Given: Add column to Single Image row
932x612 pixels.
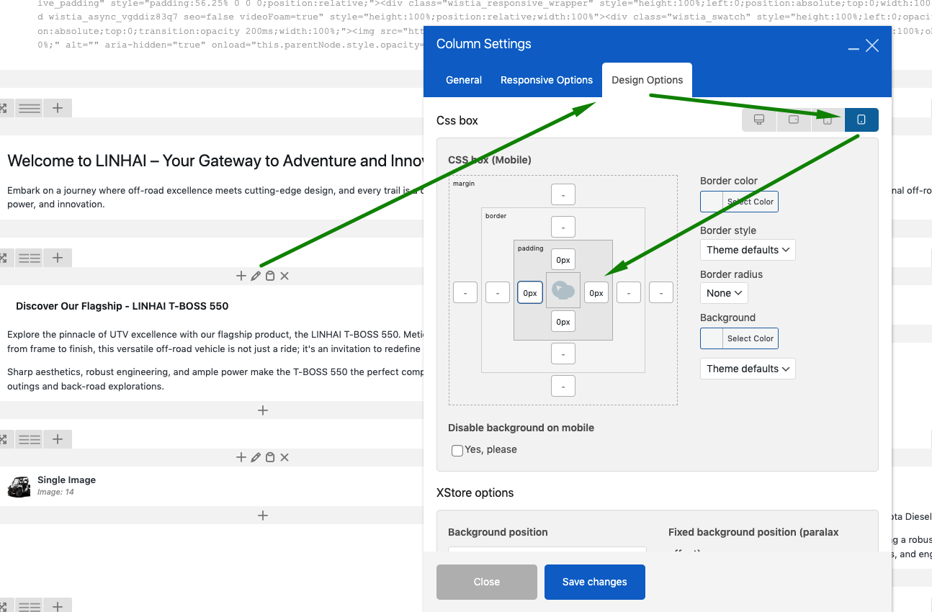Looking at the screenshot, I should 58,439.
